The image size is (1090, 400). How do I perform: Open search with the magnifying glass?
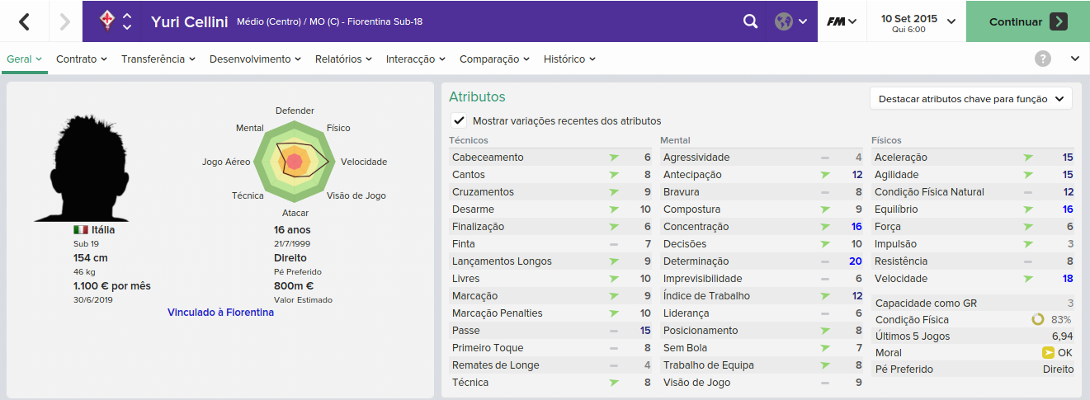click(750, 21)
